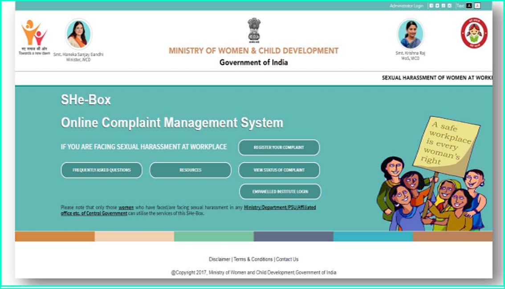
Task: Select the white text 'A' theme icon
Action: tap(477, 6)
